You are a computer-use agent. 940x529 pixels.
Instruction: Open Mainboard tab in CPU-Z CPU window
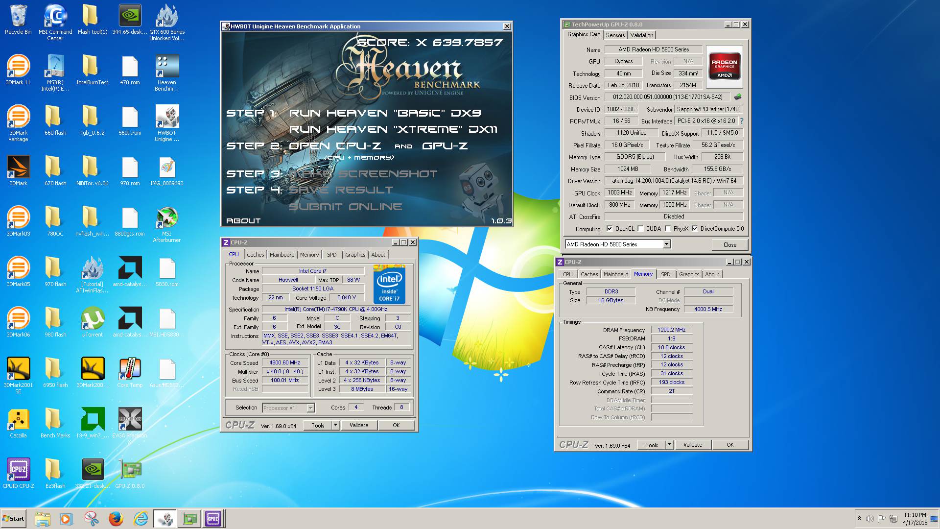pyautogui.click(x=282, y=255)
